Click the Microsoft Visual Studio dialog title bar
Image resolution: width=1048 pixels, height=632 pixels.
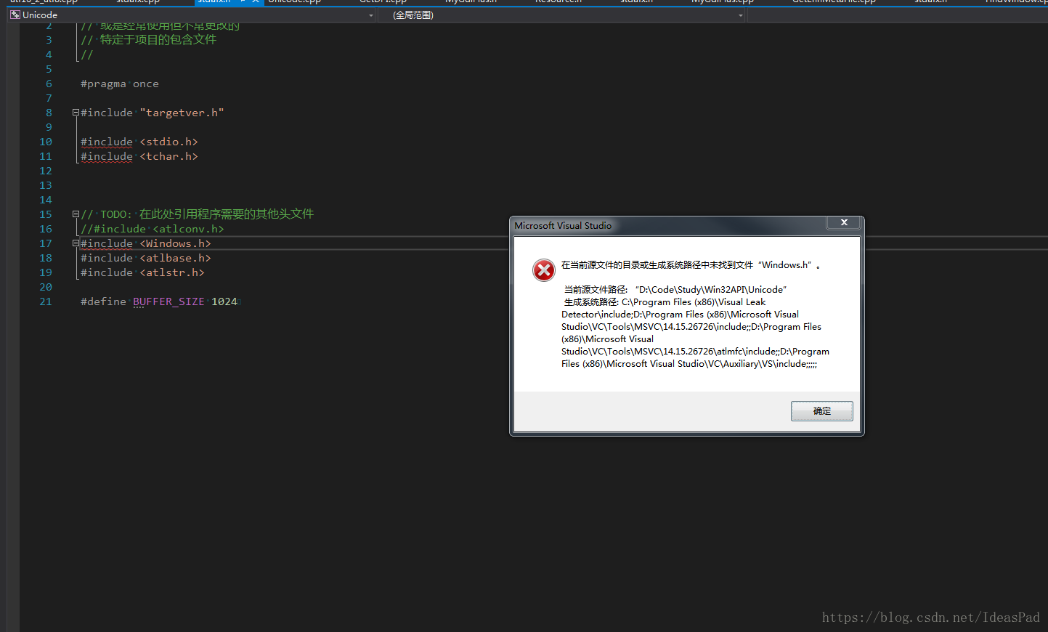click(x=668, y=225)
